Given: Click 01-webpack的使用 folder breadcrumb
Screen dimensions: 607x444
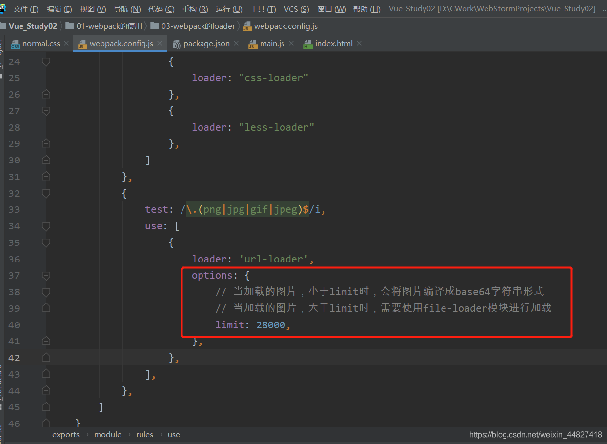Looking at the screenshot, I should (x=109, y=26).
